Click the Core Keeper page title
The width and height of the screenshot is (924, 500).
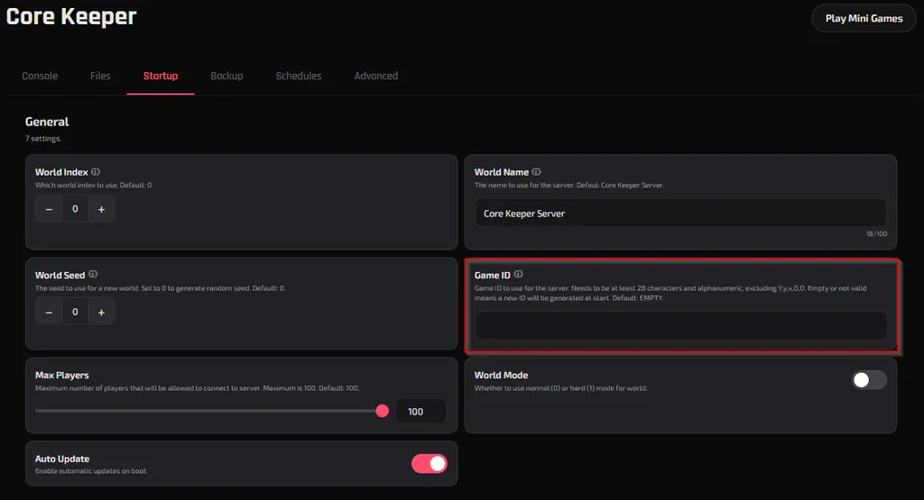click(71, 16)
